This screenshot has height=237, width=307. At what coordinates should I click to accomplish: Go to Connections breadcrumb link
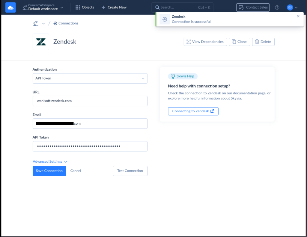[x=66, y=23]
